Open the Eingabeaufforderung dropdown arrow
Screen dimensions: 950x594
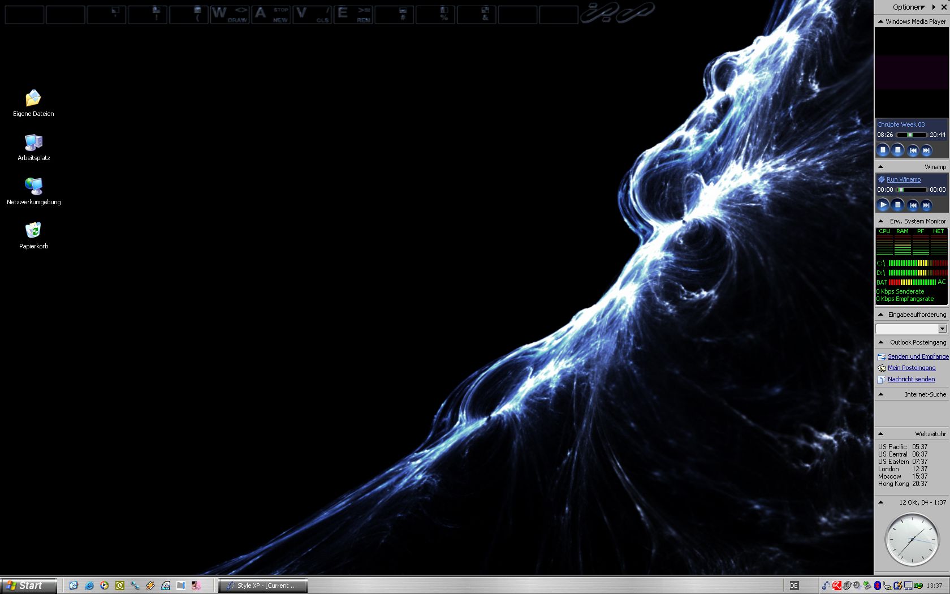[942, 329]
